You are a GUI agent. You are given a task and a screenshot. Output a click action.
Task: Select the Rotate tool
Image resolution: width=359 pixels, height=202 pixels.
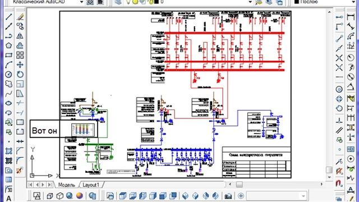pyautogui.click(x=20, y=75)
